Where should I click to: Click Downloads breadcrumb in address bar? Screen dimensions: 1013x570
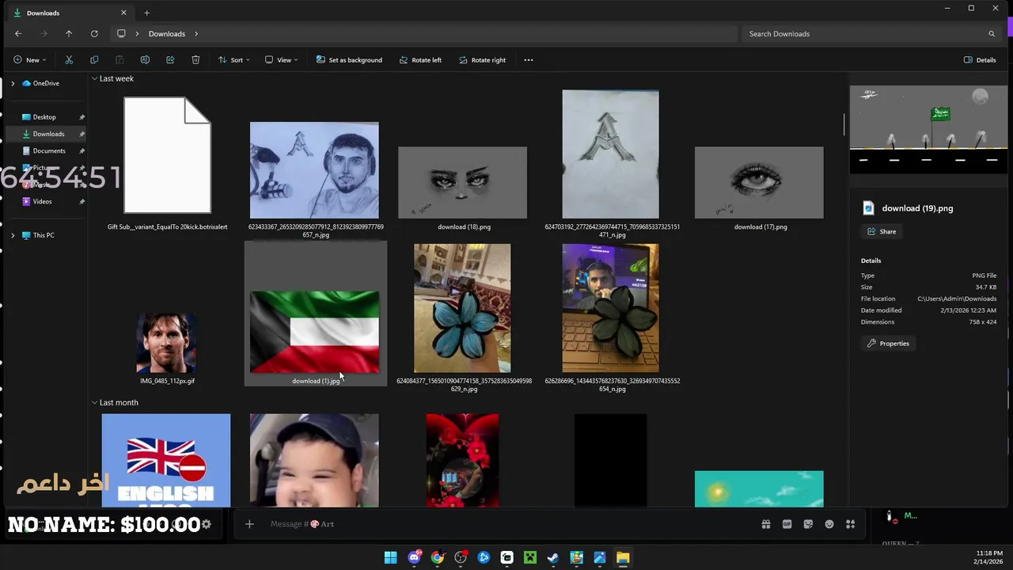tap(167, 34)
